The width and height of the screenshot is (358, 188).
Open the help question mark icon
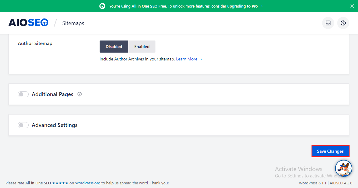[343, 23]
